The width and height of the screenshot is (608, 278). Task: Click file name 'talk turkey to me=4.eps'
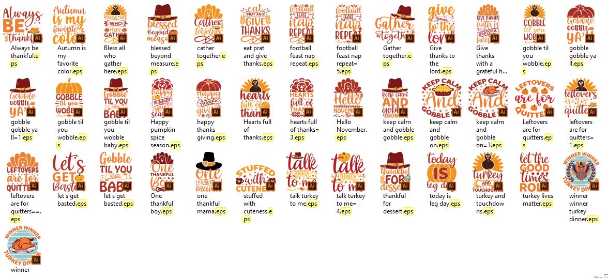tap(351, 204)
